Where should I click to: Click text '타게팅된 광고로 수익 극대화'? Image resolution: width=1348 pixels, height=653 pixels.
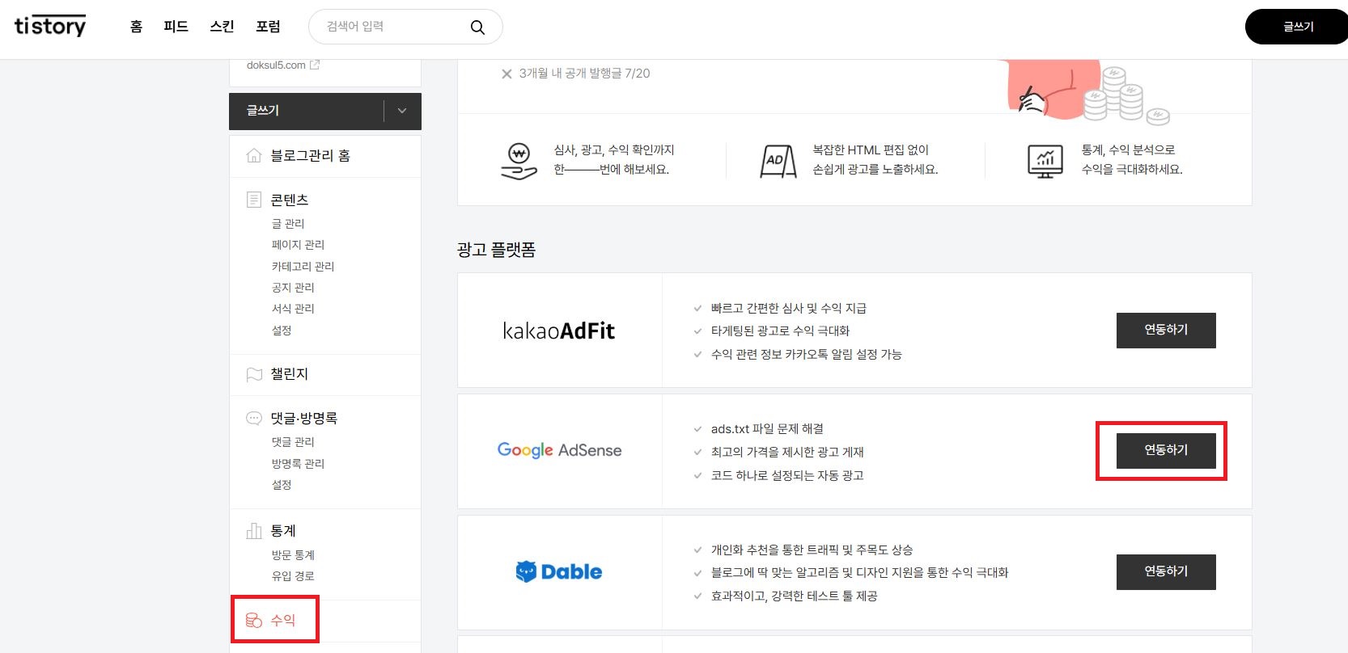(780, 331)
